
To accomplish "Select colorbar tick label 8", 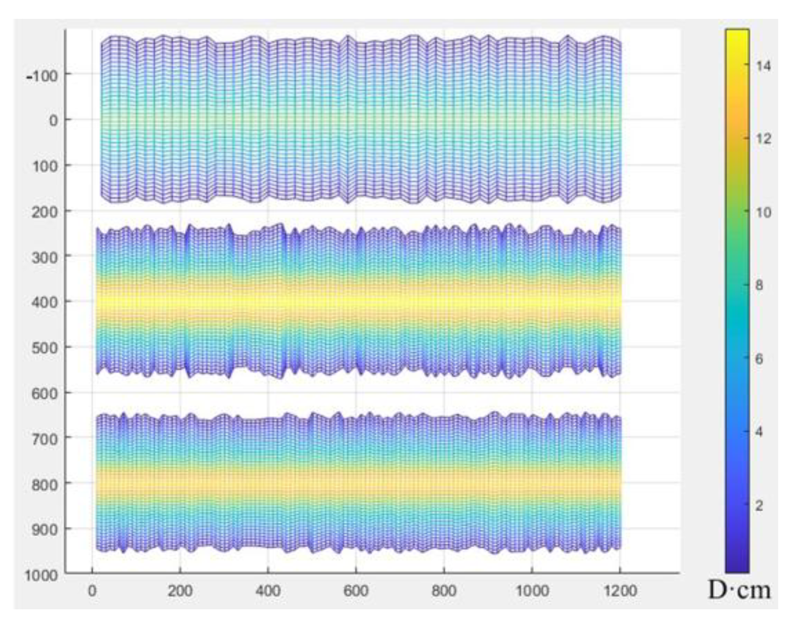I will 759,285.
